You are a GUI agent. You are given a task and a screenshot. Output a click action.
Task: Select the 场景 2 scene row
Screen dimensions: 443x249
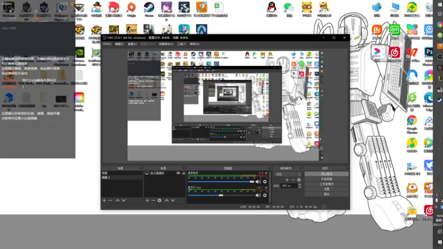click(x=122, y=178)
